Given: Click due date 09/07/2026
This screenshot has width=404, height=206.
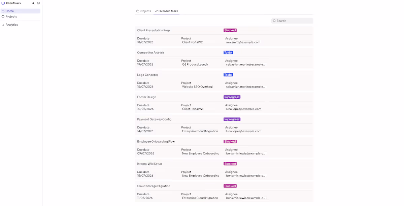Looking at the screenshot, I should (x=145, y=153).
